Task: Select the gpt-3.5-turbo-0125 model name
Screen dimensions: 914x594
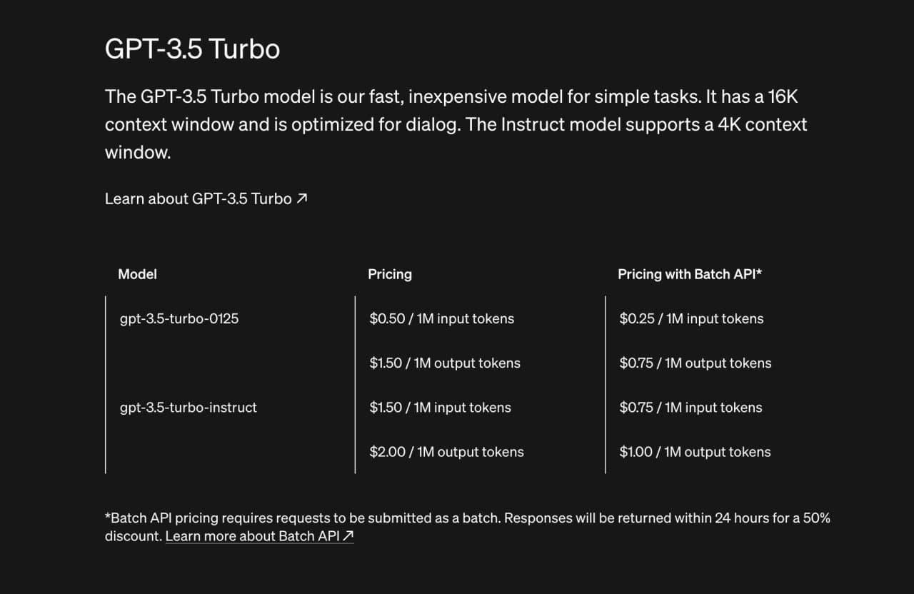Action: [x=179, y=318]
